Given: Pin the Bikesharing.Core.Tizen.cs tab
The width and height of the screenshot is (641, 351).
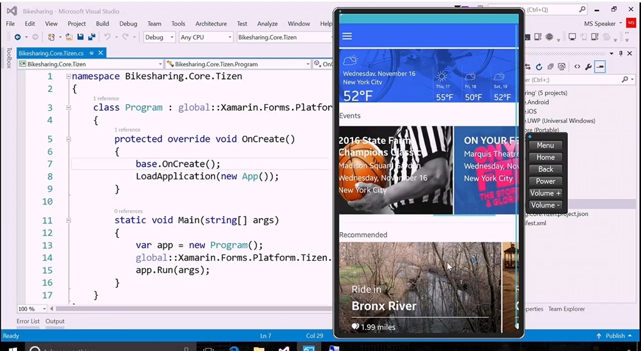Looking at the screenshot, I should click(x=91, y=53).
